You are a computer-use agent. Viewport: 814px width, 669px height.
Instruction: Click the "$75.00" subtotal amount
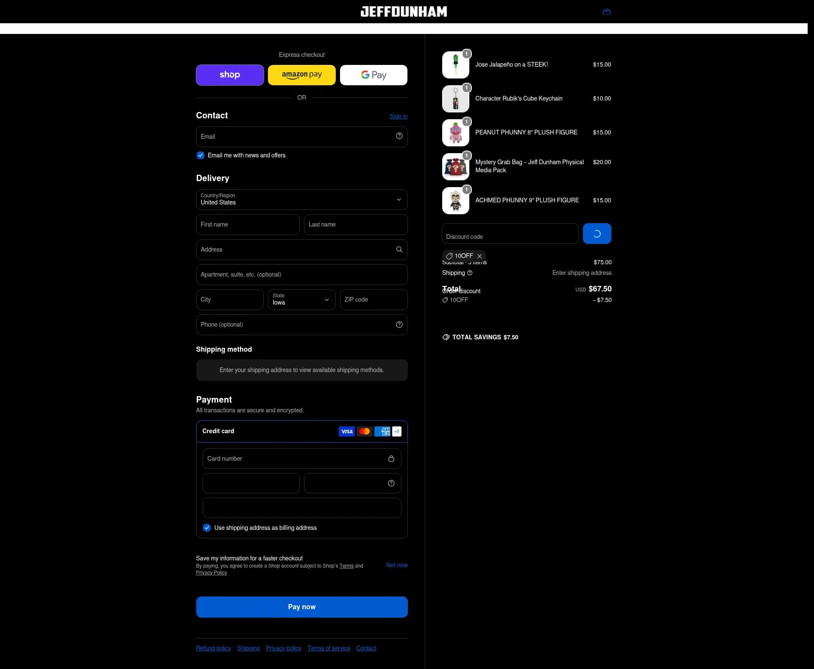pyautogui.click(x=602, y=262)
